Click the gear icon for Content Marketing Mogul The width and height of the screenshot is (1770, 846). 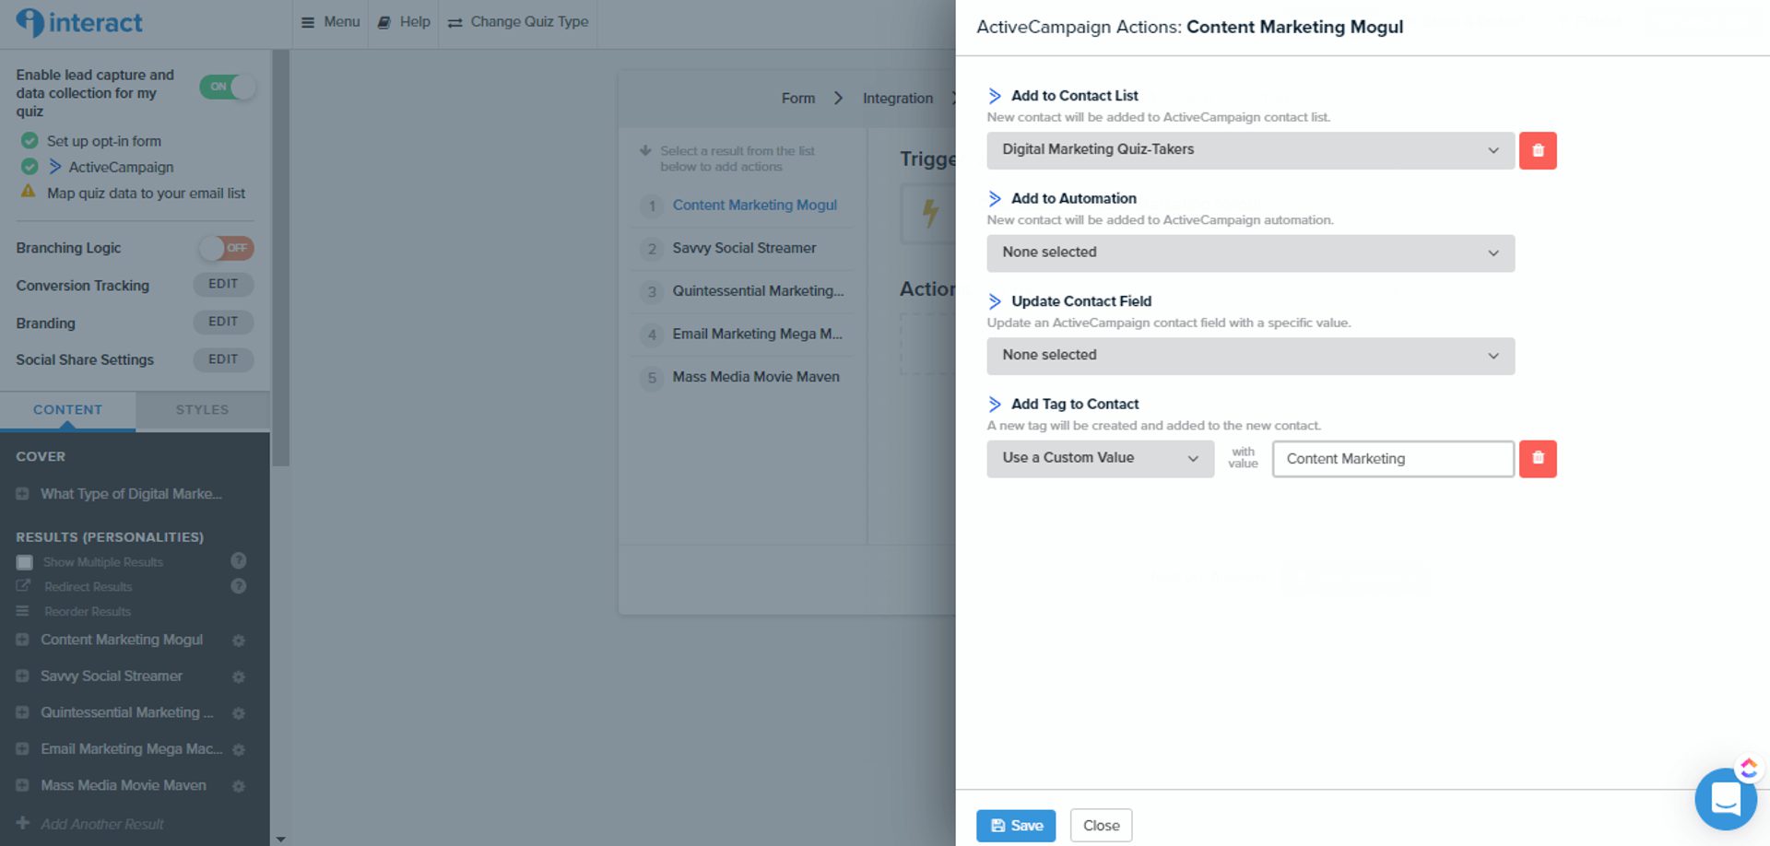(239, 640)
